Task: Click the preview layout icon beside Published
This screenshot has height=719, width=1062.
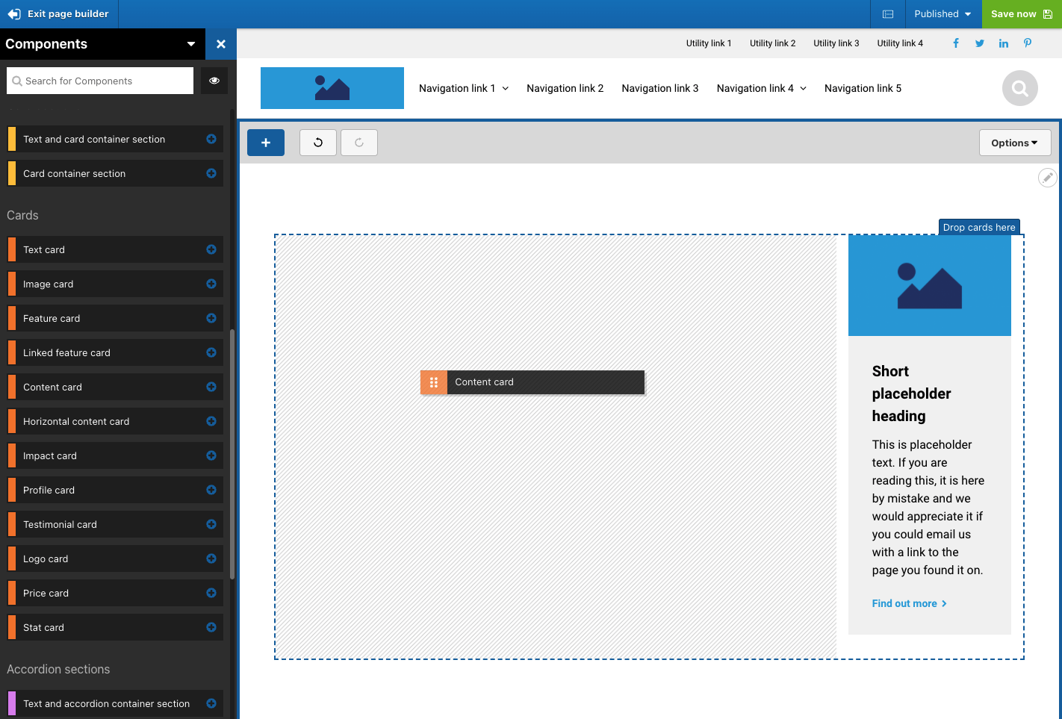Action: (888, 14)
